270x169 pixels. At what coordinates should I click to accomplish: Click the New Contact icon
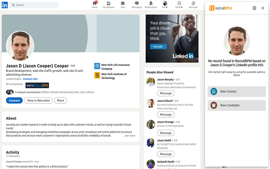[x=214, y=92]
